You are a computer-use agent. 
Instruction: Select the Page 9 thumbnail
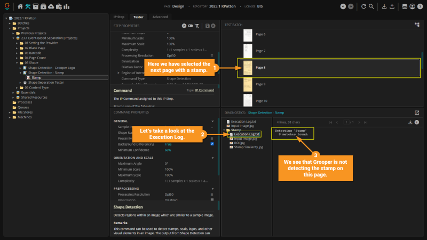(247, 84)
